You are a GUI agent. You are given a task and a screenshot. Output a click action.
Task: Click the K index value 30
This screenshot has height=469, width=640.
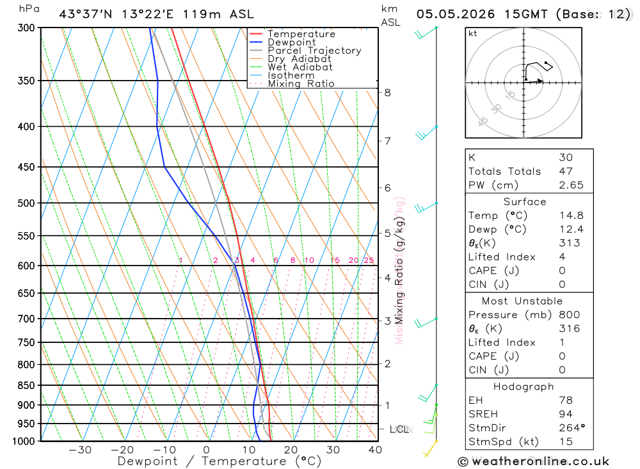(566, 157)
